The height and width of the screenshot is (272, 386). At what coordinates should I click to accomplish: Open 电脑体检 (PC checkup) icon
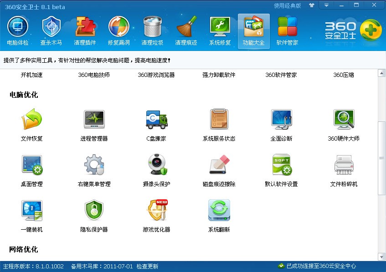tap(17, 31)
